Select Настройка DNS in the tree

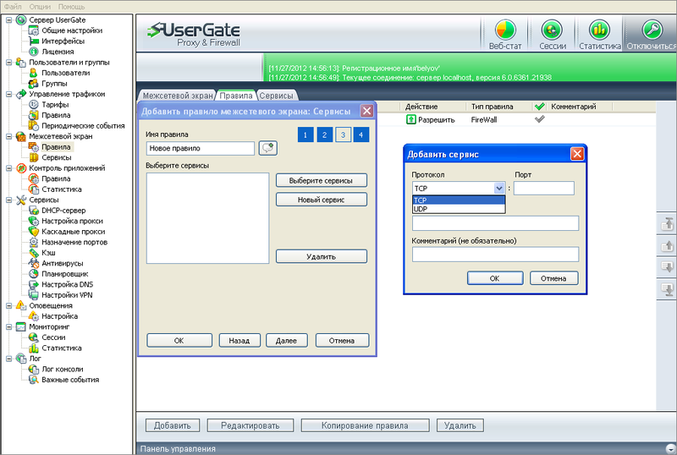68,284
